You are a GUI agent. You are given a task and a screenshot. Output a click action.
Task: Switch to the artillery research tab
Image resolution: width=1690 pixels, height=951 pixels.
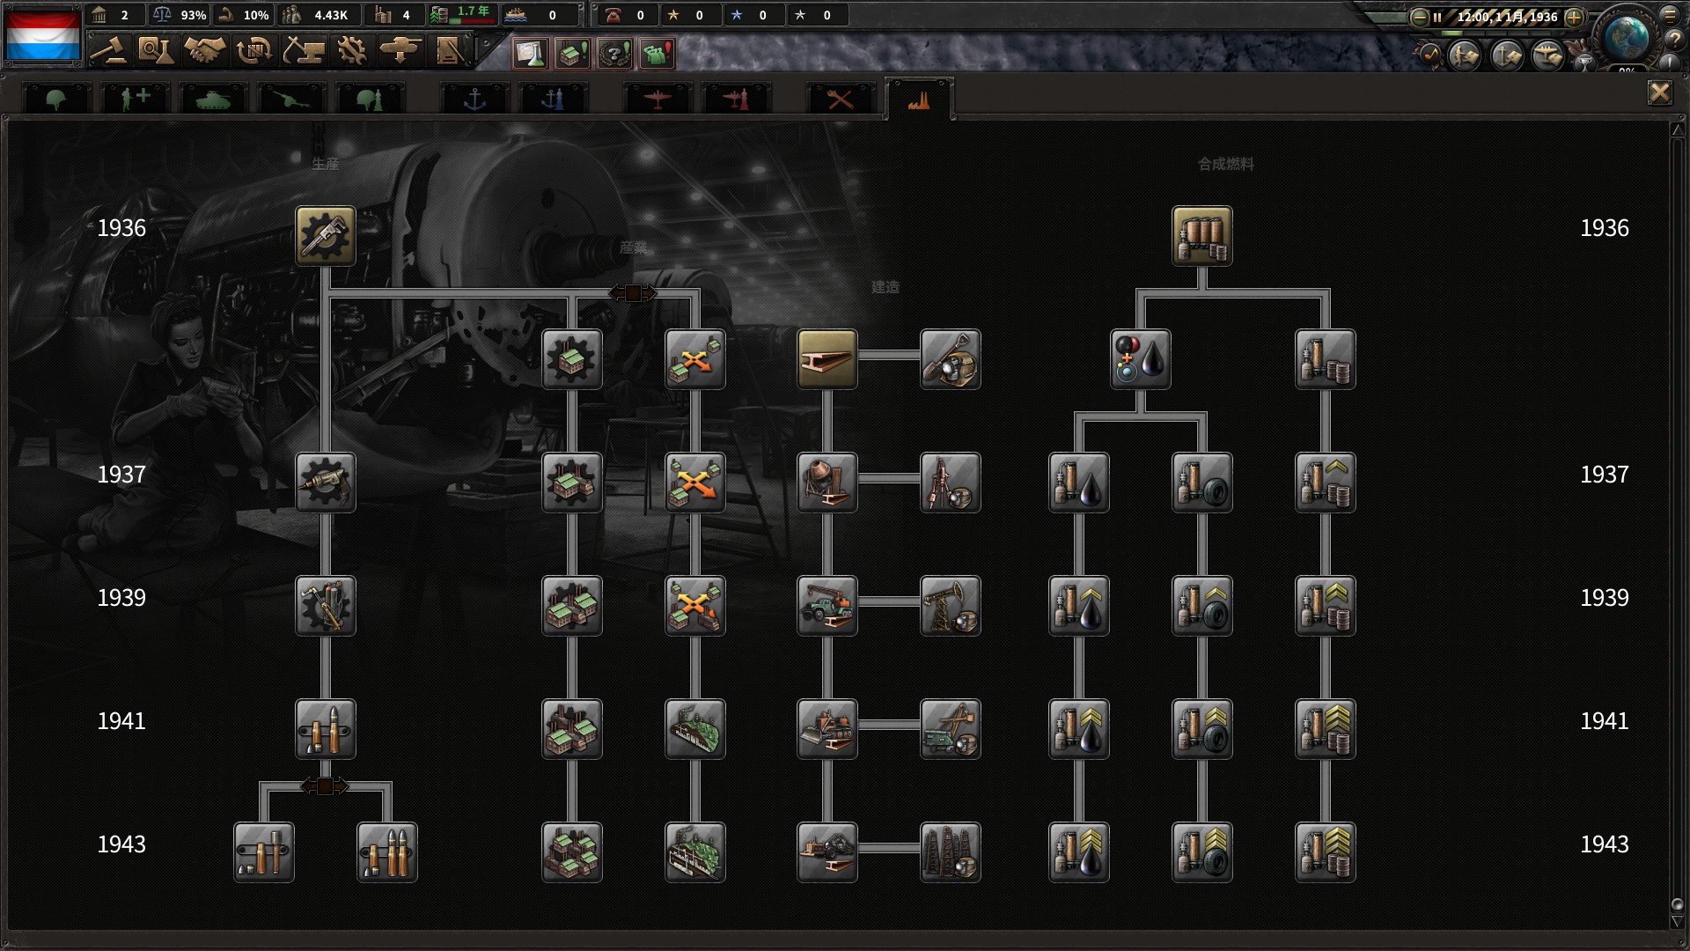pos(291,99)
